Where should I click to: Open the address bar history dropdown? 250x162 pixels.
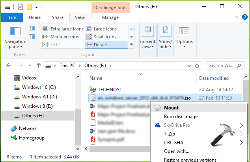pyautogui.click(x=189, y=66)
